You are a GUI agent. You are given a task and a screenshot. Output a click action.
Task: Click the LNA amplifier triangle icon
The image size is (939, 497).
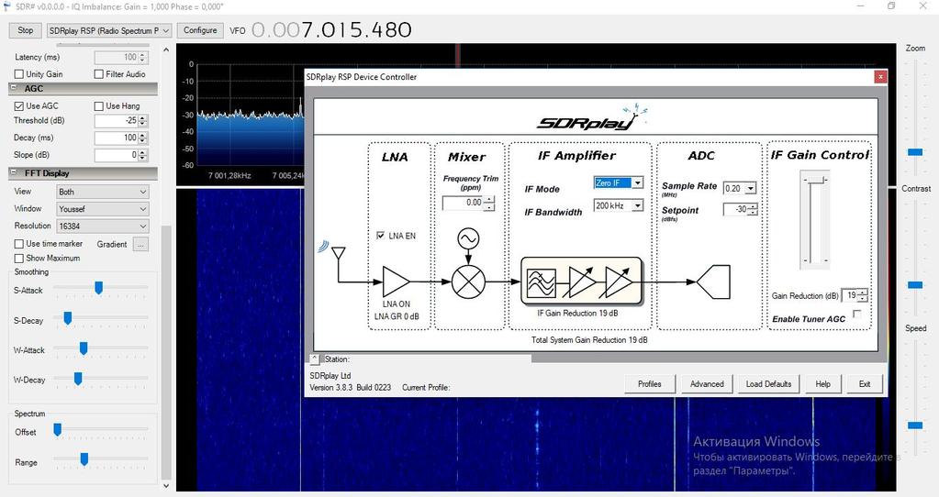(397, 282)
